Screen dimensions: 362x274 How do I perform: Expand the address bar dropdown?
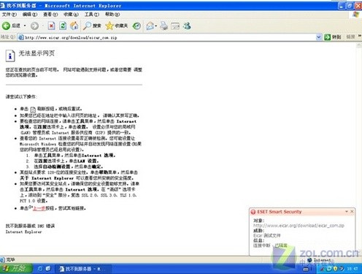(x=318, y=37)
